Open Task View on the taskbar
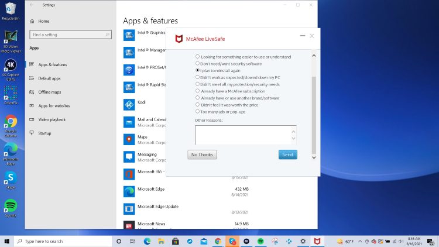The height and width of the screenshot is (247, 439). [x=132, y=241]
